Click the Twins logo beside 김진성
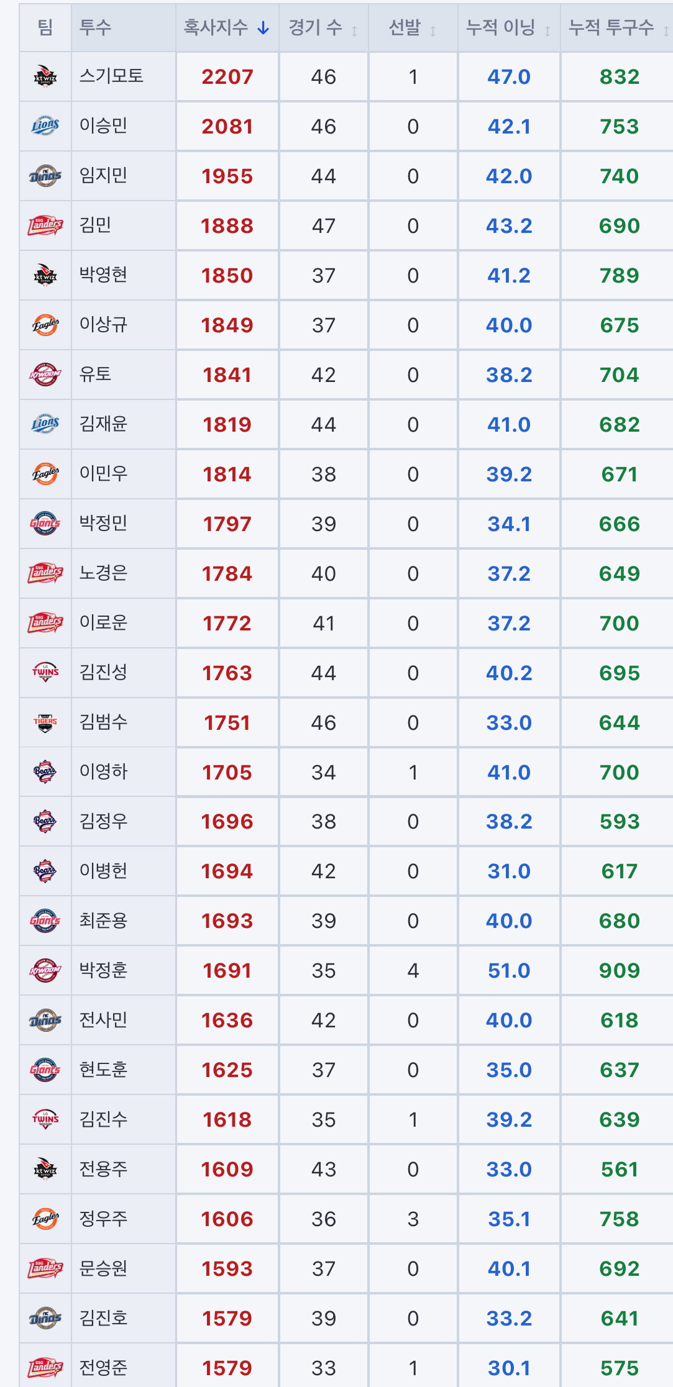This screenshot has width=673, height=1387. [45, 672]
